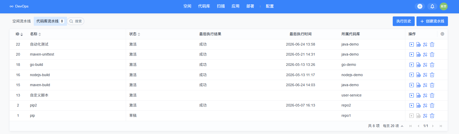Select the 代码库流水线 tab
The width and height of the screenshot is (459, 134).
(x=50, y=21)
